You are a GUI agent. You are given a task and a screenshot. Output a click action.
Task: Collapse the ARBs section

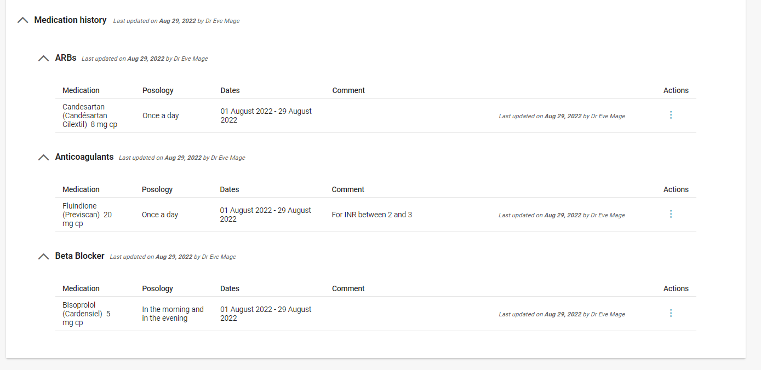point(43,58)
